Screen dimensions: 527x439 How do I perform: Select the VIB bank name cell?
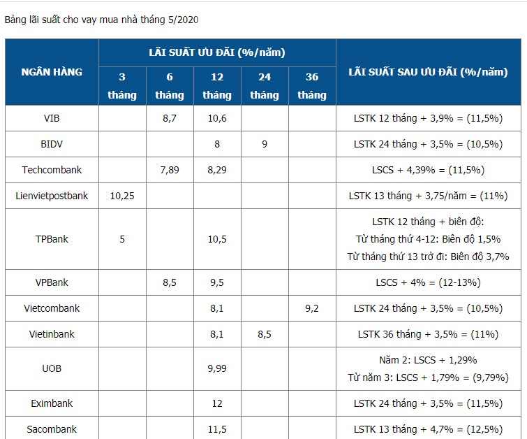[52, 118]
